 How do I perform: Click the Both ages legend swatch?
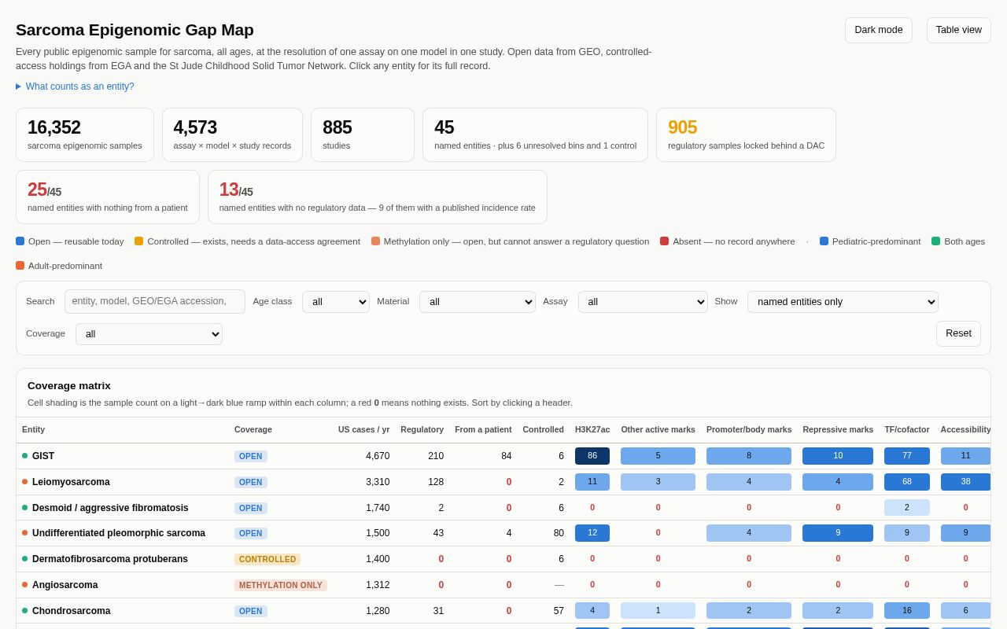(x=936, y=241)
